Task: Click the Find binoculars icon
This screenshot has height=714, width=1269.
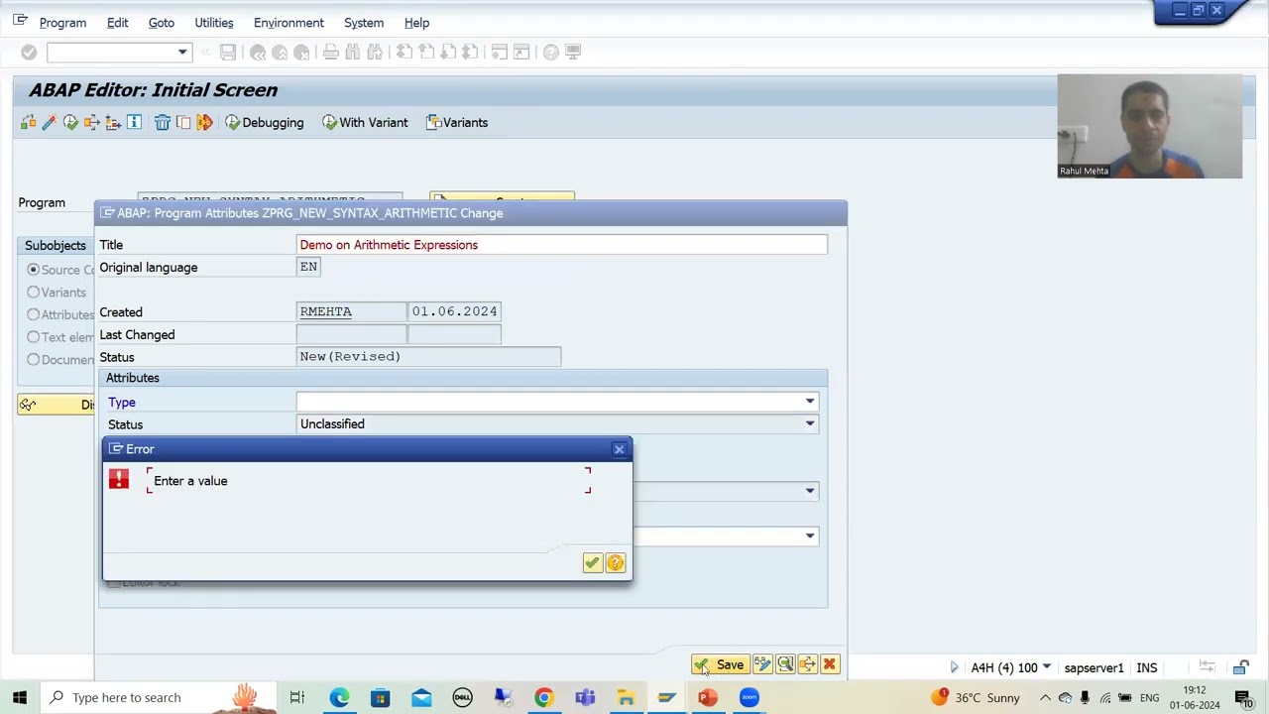Action: (353, 53)
